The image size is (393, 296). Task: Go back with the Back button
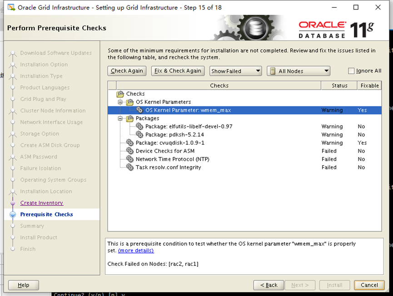(269, 285)
